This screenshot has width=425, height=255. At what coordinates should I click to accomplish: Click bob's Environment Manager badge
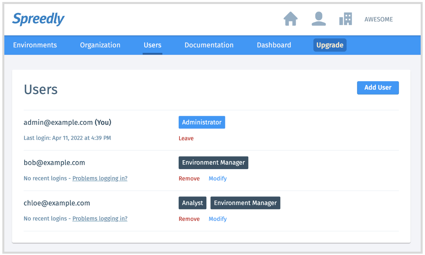[x=214, y=162]
